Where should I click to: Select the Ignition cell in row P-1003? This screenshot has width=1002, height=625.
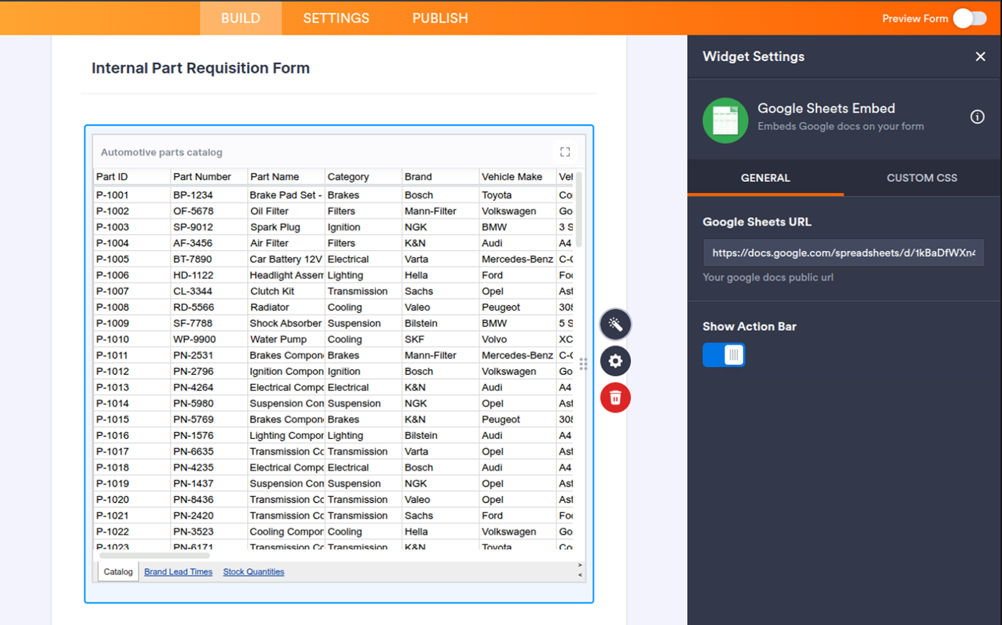tap(363, 227)
